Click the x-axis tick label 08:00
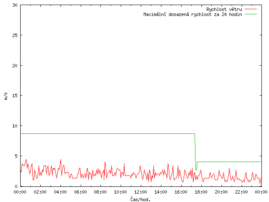 [x=100, y=192]
